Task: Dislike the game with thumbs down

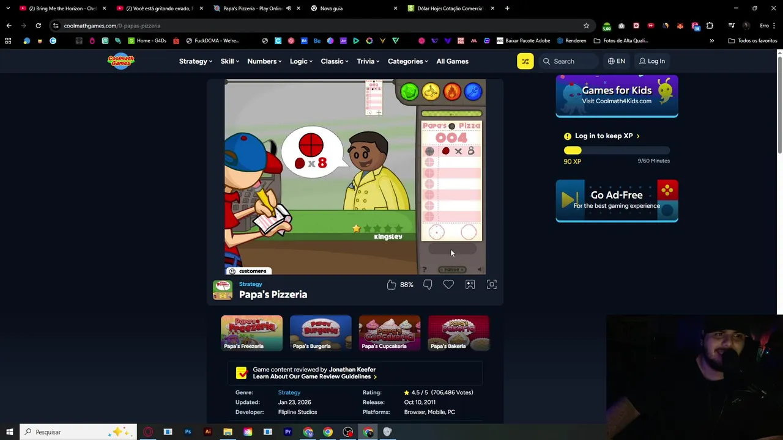Action: (x=428, y=285)
